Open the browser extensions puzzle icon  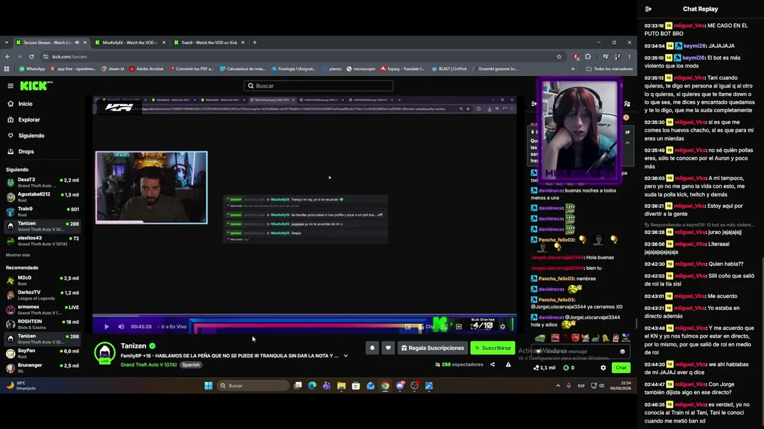click(588, 57)
